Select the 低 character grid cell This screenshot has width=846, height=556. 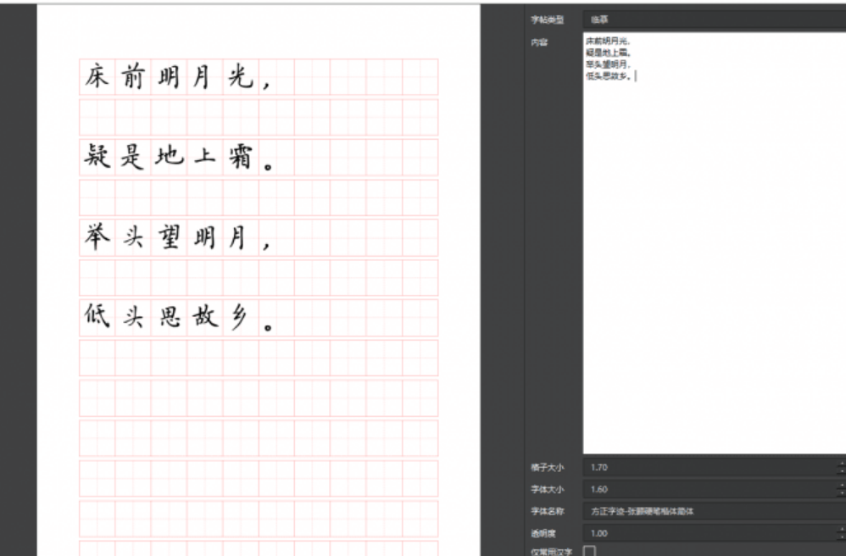pyautogui.click(x=97, y=318)
